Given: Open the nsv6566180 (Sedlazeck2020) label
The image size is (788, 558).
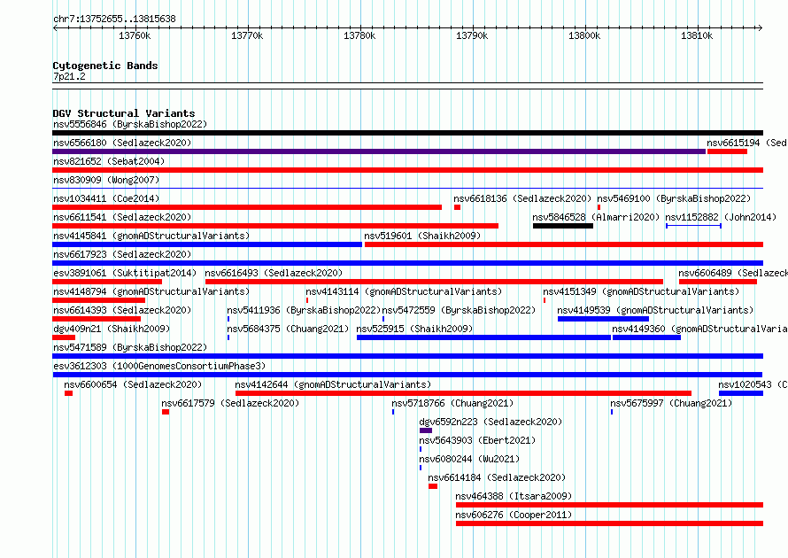Looking at the screenshot, I should 122,143.
